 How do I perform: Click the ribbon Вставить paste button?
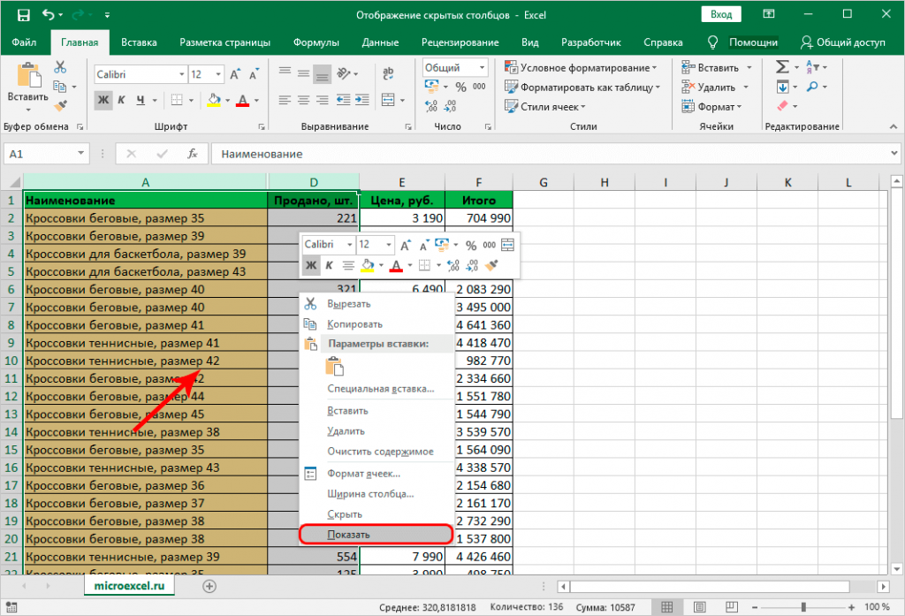click(x=27, y=87)
